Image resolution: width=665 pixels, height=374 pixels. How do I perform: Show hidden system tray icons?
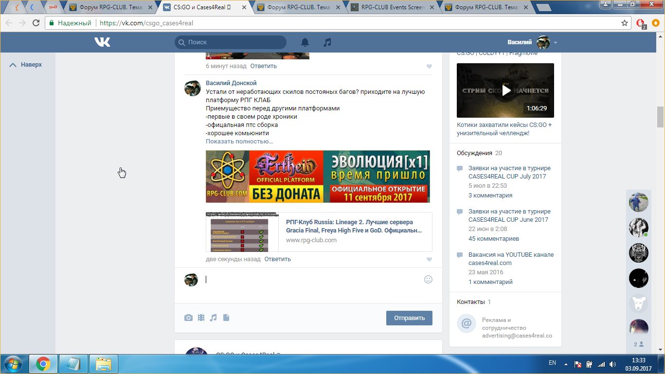point(566,364)
